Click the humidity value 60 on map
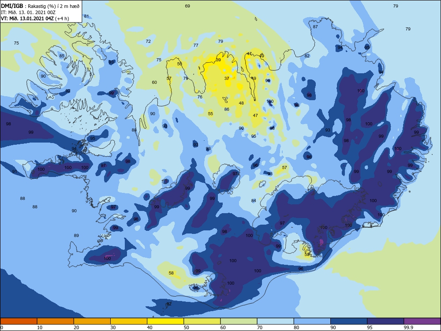 (x=154, y=82)
